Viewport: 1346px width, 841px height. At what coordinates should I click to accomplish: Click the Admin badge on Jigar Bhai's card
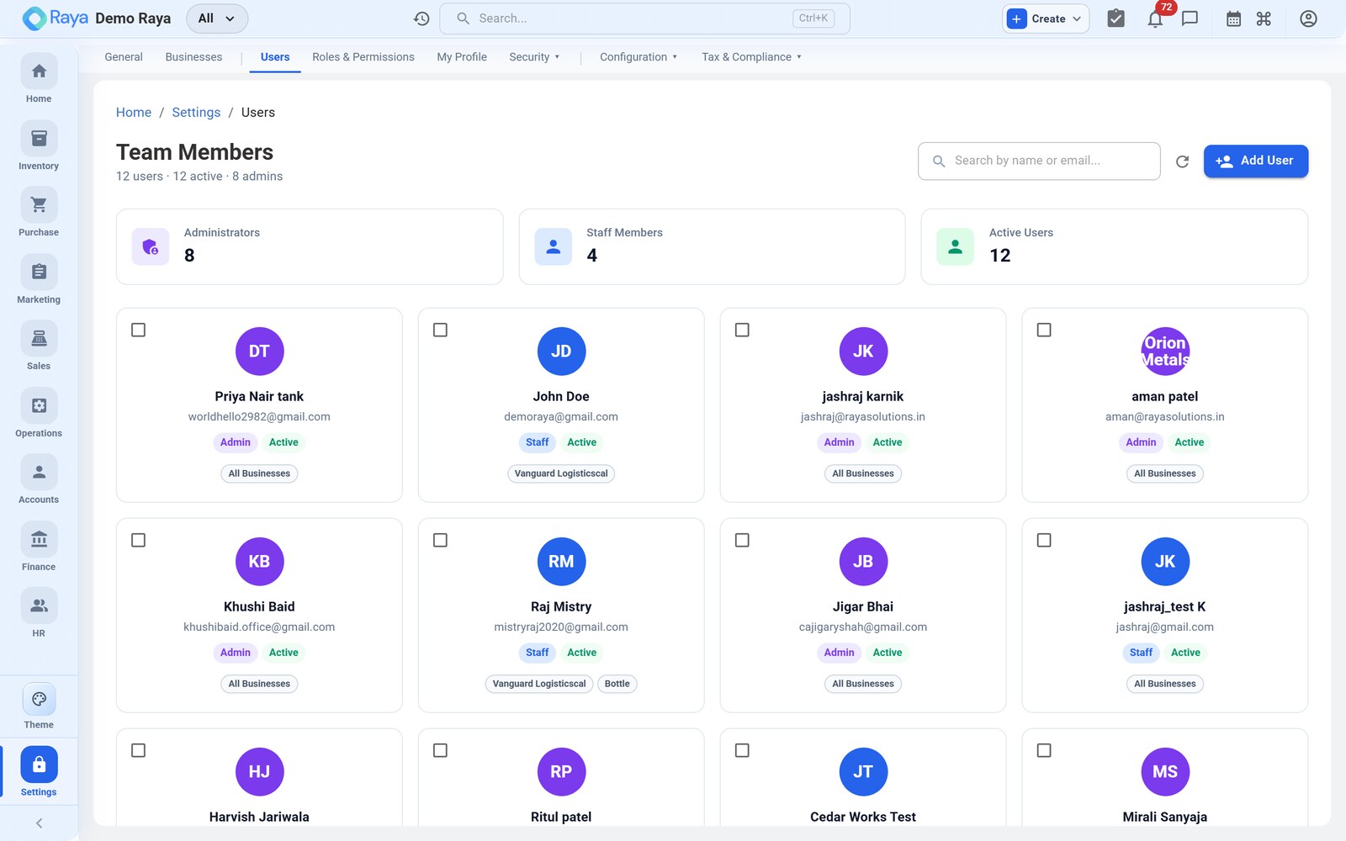tap(840, 653)
